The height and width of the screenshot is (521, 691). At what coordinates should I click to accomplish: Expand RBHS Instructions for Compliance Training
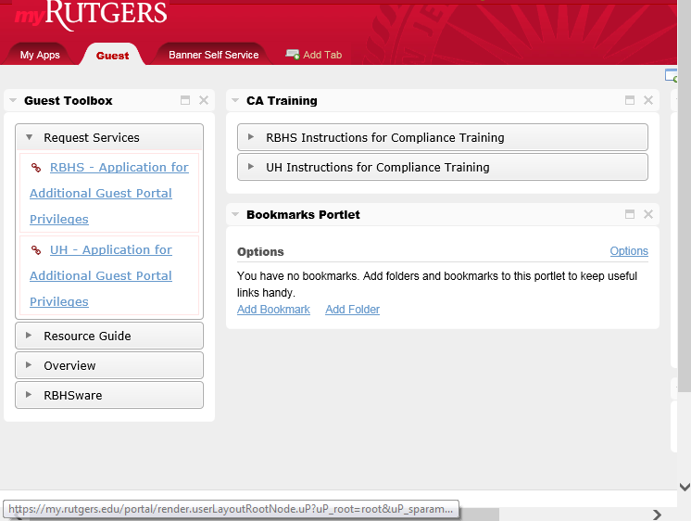pos(443,137)
